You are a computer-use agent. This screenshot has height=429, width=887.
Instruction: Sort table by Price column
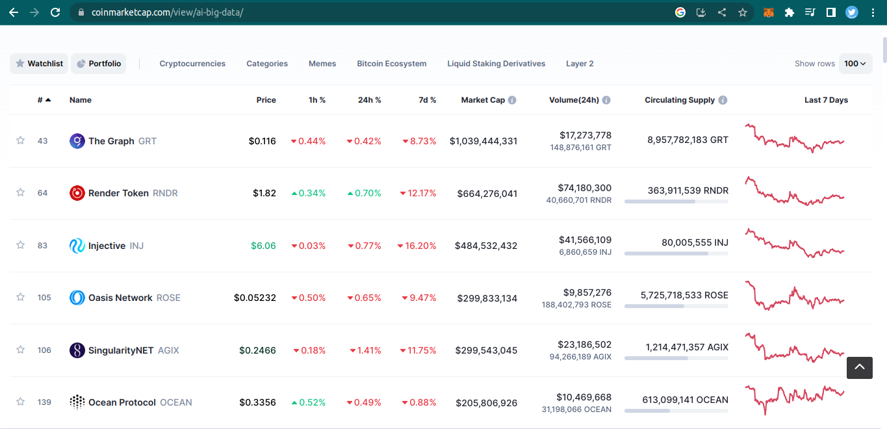point(266,100)
